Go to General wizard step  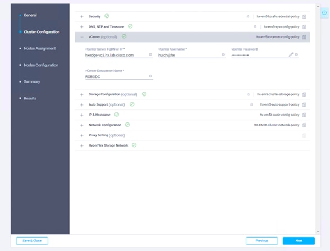point(30,15)
